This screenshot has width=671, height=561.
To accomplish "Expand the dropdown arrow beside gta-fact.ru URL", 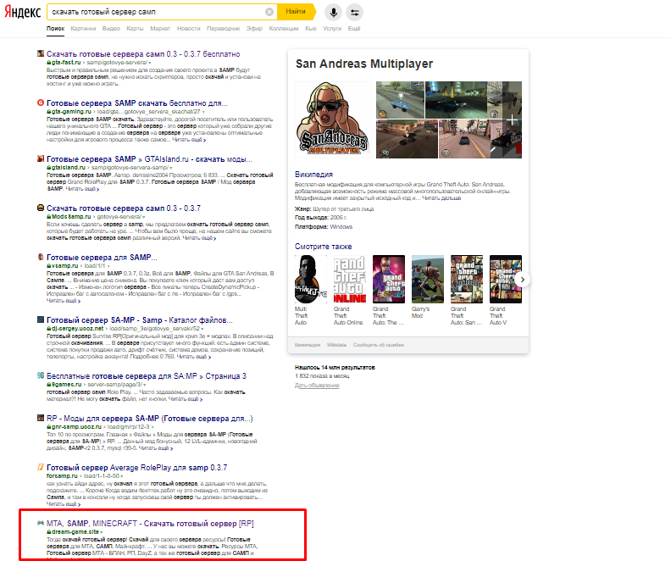I will pos(150,63).
